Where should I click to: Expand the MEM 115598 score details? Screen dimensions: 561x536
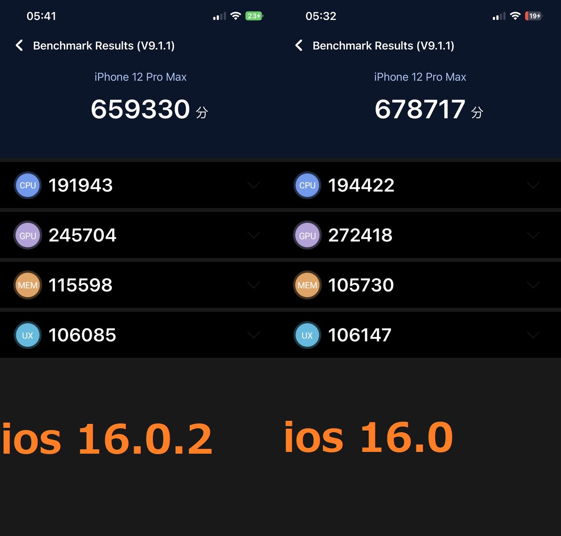click(x=253, y=285)
